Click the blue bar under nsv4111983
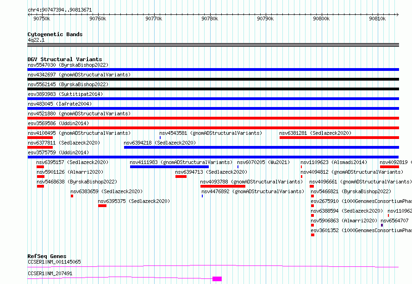The image size is (412, 284). pyautogui.click(x=169, y=167)
